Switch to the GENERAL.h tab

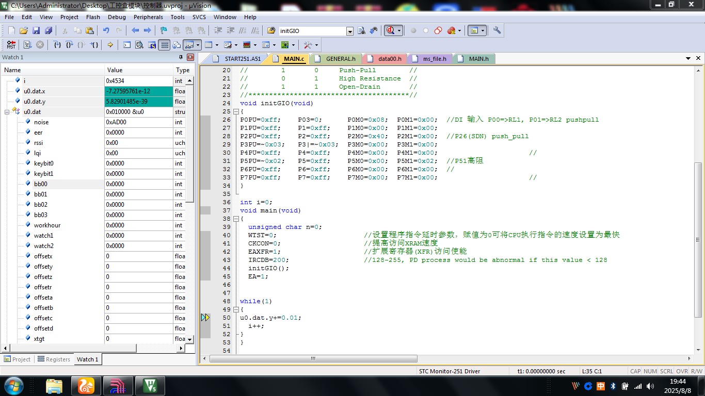pos(341,59)
